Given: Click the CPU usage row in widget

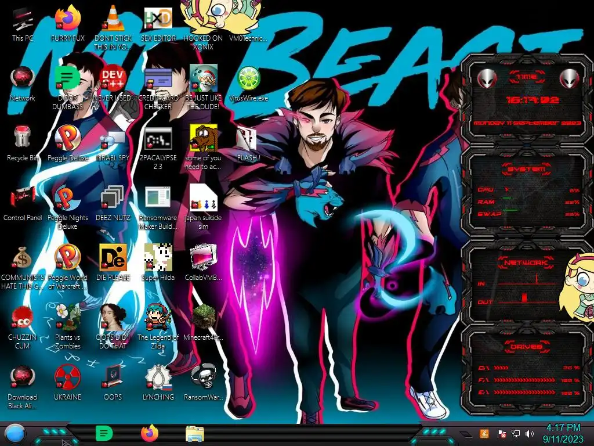Looking at the screenshot, I should pos(528,190).
